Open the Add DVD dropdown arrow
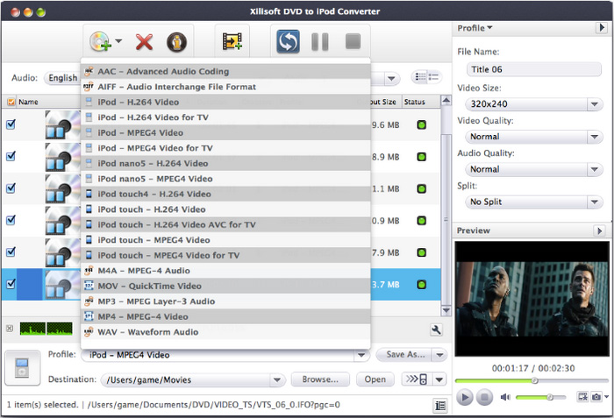Image resolution: width=614 pixels, height=418 pixels. [118, 40]
